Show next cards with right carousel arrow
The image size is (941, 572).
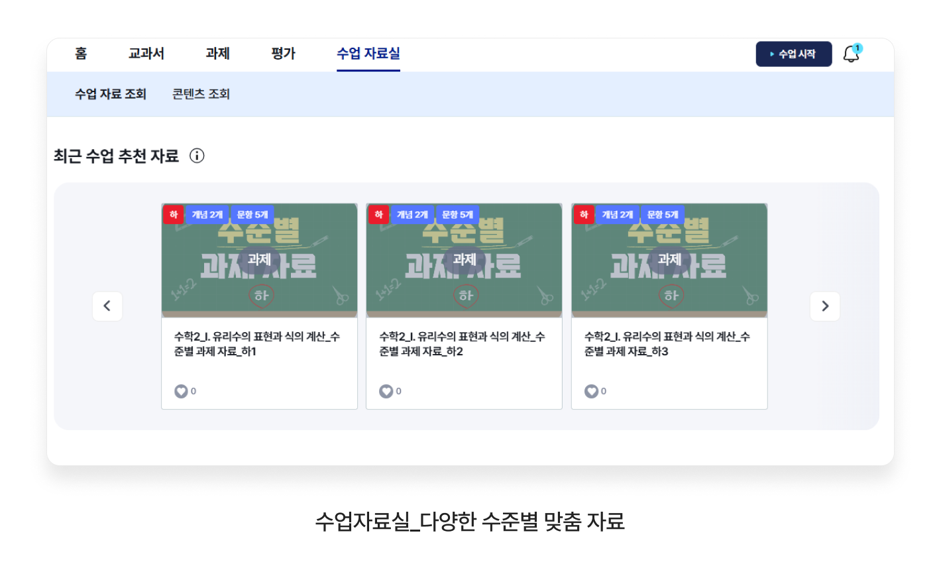click(x=825, y=306)
